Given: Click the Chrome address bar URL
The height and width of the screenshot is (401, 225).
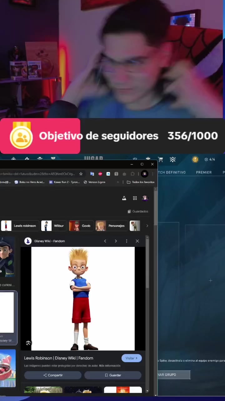Looking at the screenshot, I should click(x=37, y=174).
